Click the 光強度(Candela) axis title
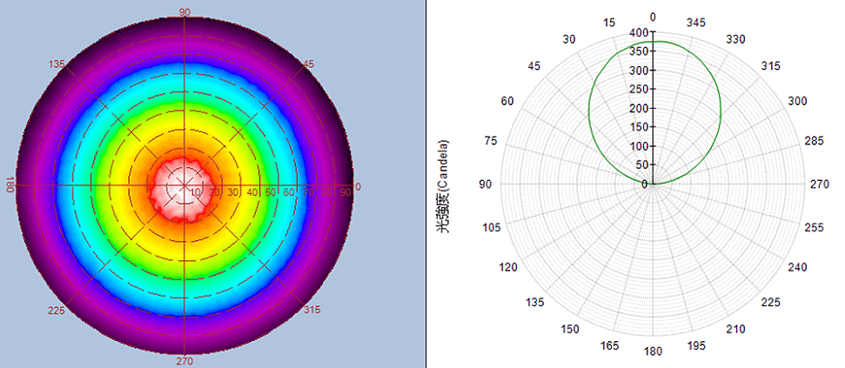845x368 pixels. [x=443, y=185]
